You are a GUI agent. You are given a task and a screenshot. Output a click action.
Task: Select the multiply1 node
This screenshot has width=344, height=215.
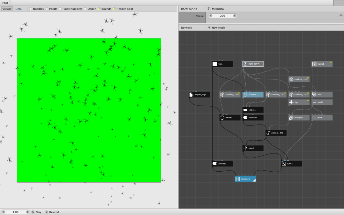pyautogui.click(x=299, y=118)
